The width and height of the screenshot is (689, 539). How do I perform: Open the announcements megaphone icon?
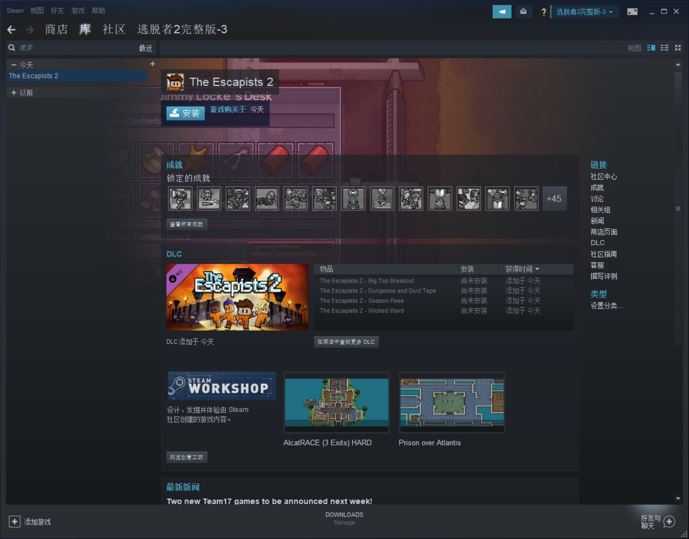501,11
